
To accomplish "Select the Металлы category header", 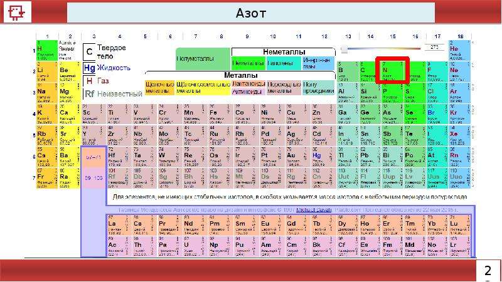I will click(240, 75).
